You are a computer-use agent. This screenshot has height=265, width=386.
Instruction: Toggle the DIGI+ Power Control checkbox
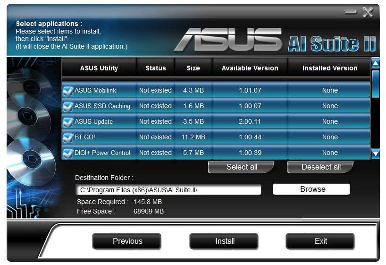point(67,153)
